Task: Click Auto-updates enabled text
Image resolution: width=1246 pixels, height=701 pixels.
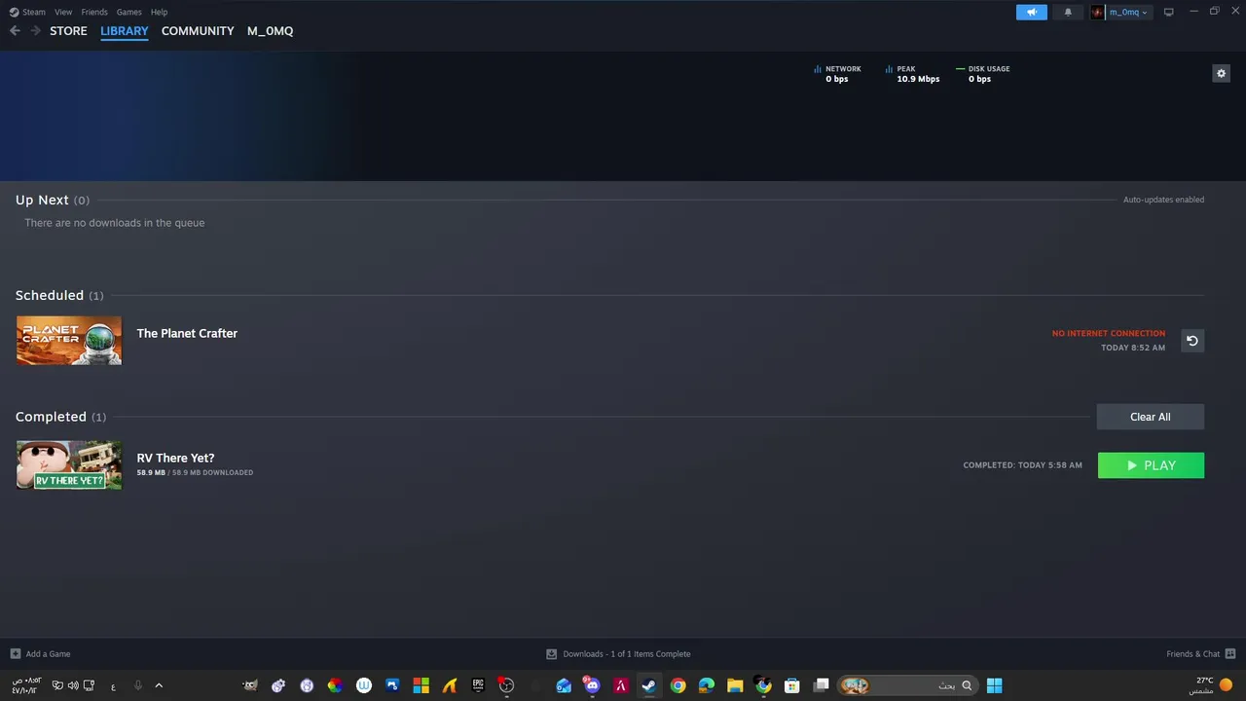Action: coord(1163,200)
